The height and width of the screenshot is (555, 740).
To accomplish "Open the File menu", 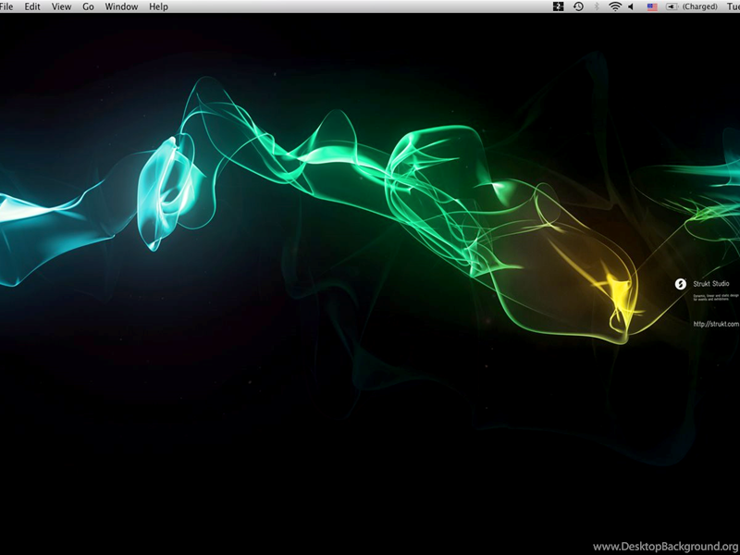I will click(x=6, y=6).
